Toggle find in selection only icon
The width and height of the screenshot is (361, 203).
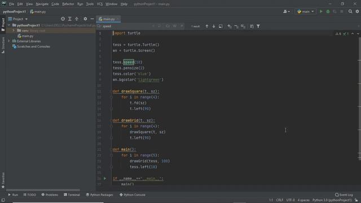coord(252,27)
